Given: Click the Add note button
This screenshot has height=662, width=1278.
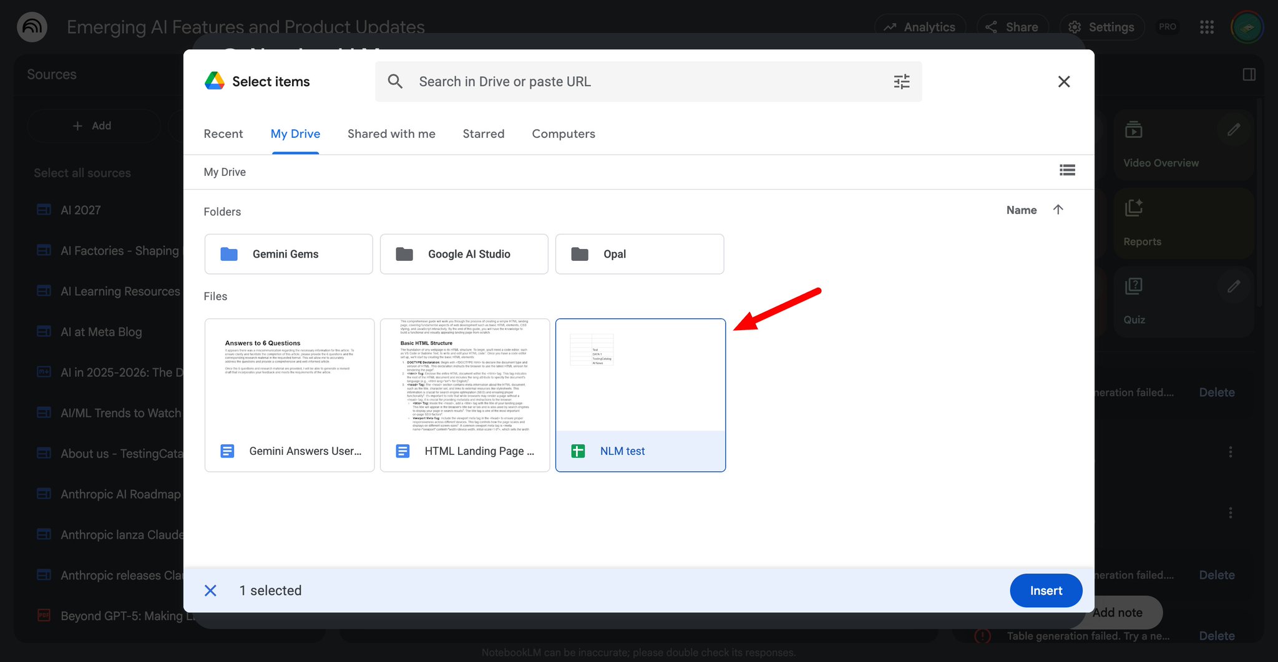Looking at the screenshot, I should [x=1117, y=613].
